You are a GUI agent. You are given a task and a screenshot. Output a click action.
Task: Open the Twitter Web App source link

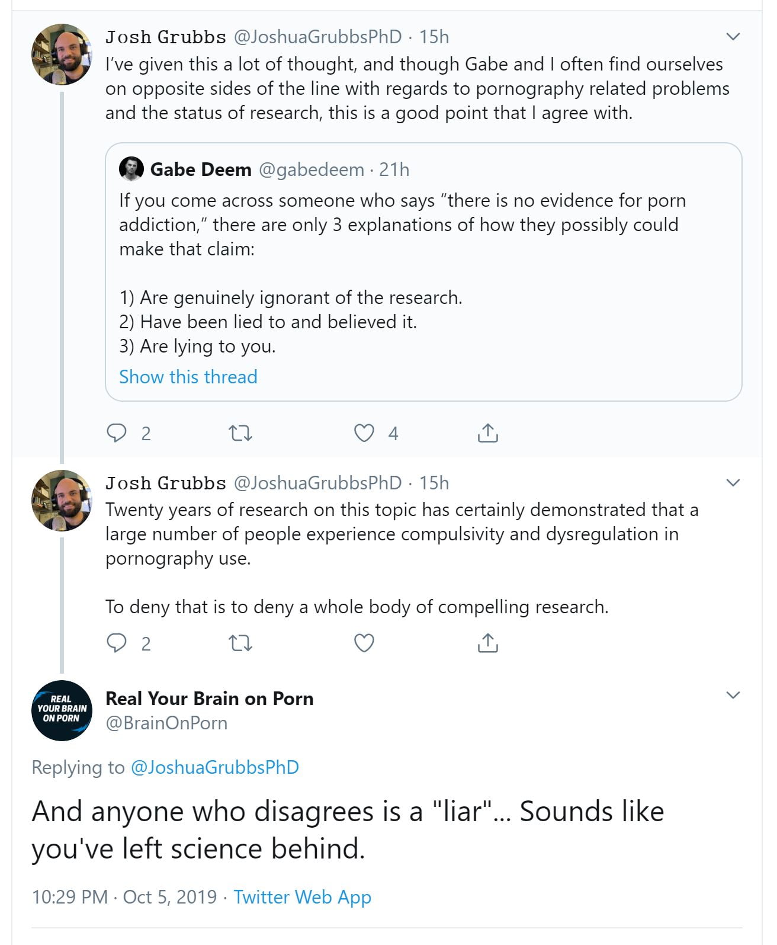click(302, 897)
